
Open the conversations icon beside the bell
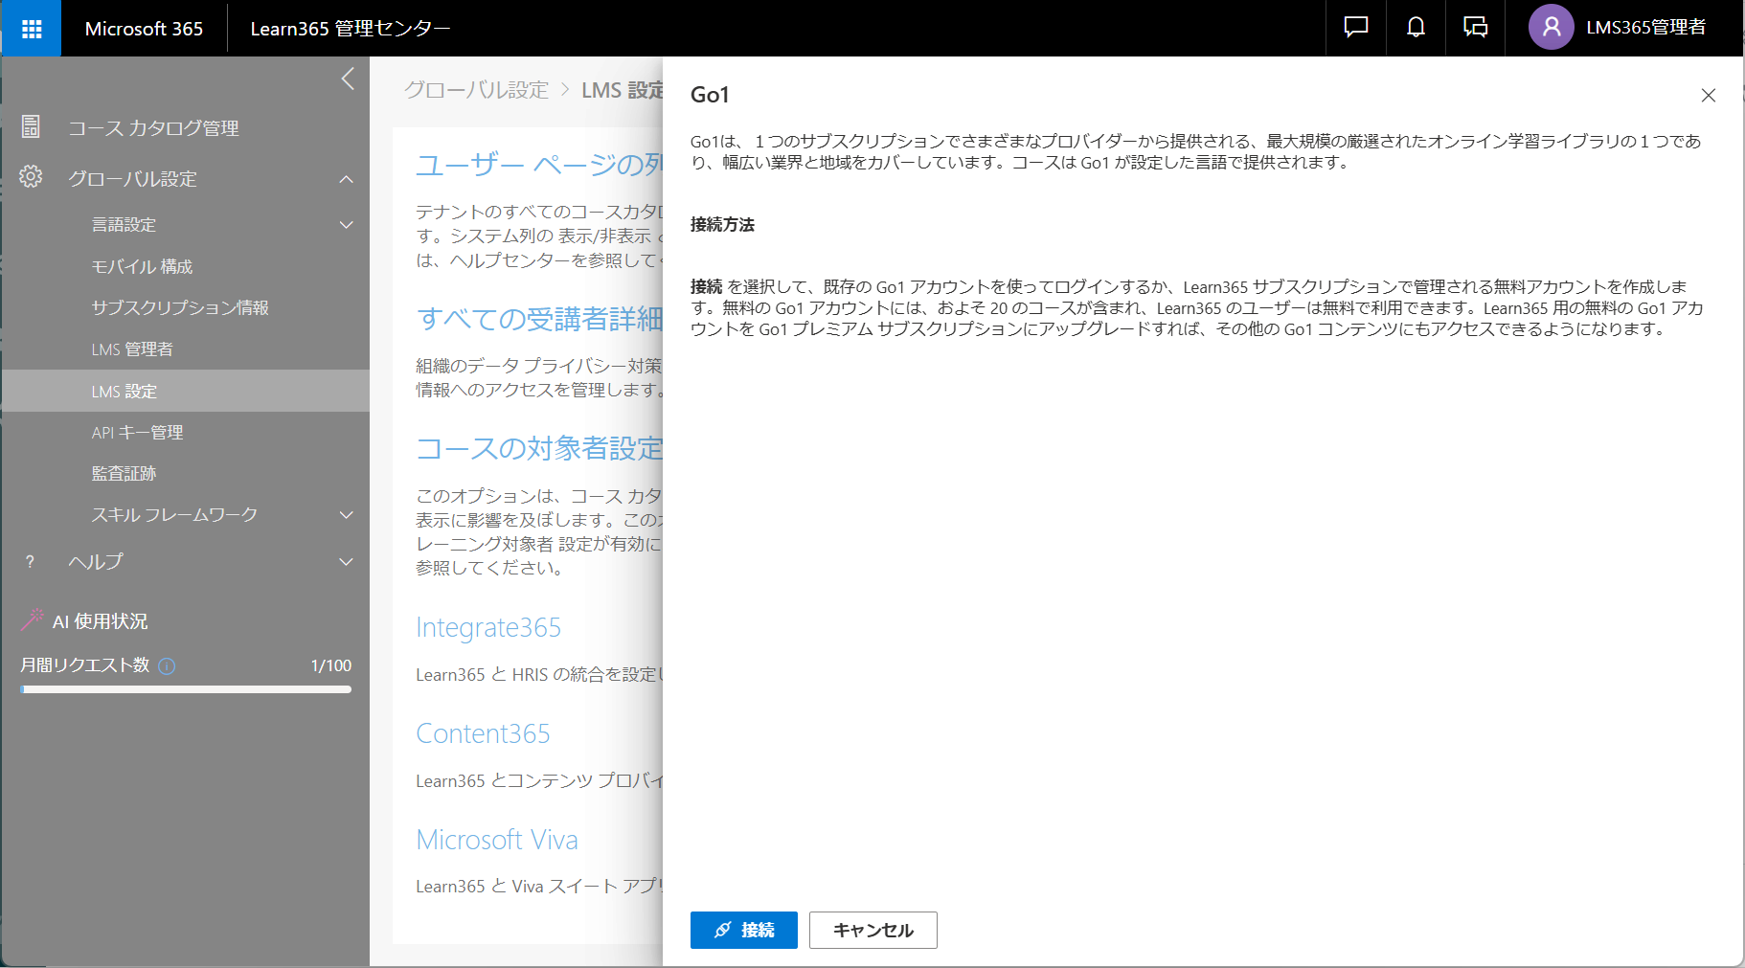click(x=1475, y=28)
